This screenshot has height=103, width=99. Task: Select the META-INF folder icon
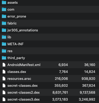coord(4,44)
